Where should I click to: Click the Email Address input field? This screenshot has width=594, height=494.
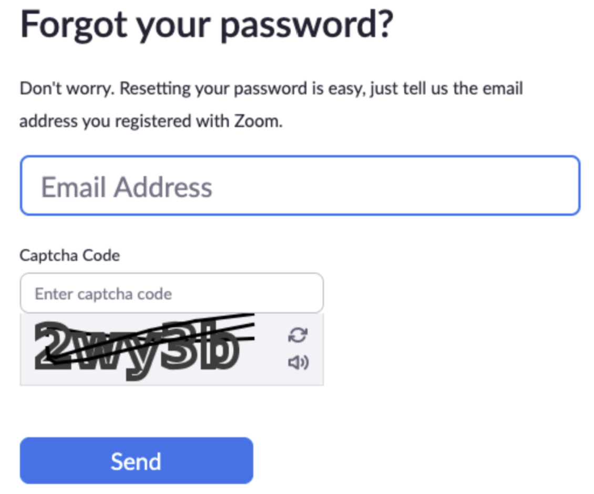[300, 186]
